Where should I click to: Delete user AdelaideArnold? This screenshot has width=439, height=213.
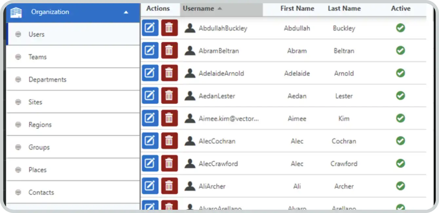[169, 73]
